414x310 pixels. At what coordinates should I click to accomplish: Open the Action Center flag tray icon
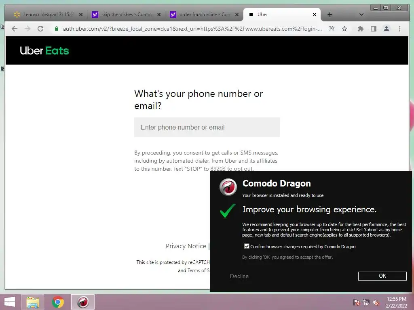(357, 302)
